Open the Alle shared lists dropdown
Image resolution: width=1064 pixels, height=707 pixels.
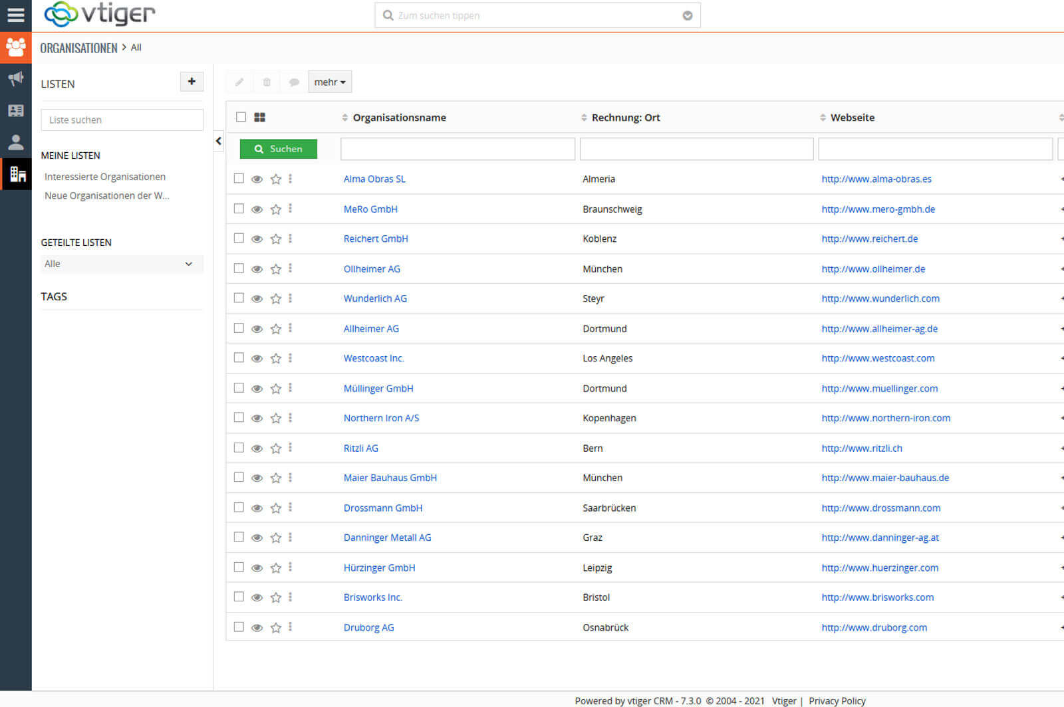[x=122, y=264]
